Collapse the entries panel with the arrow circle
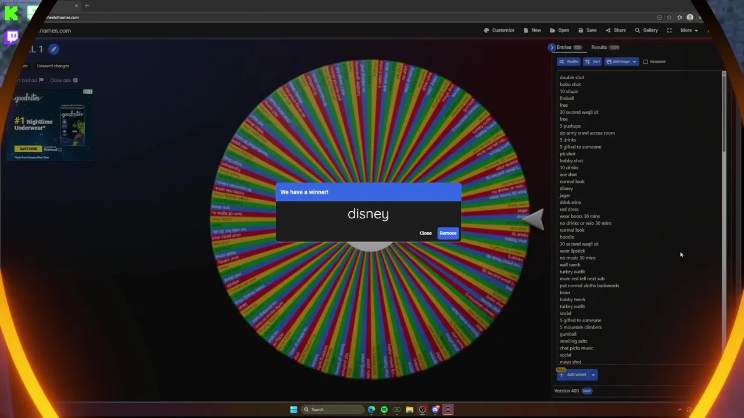 click(x=552, y=48)
